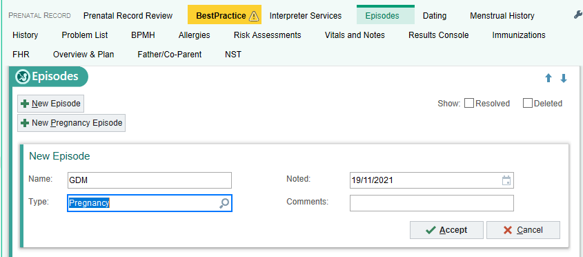Go to Problem List tab

tap(85, 35)
